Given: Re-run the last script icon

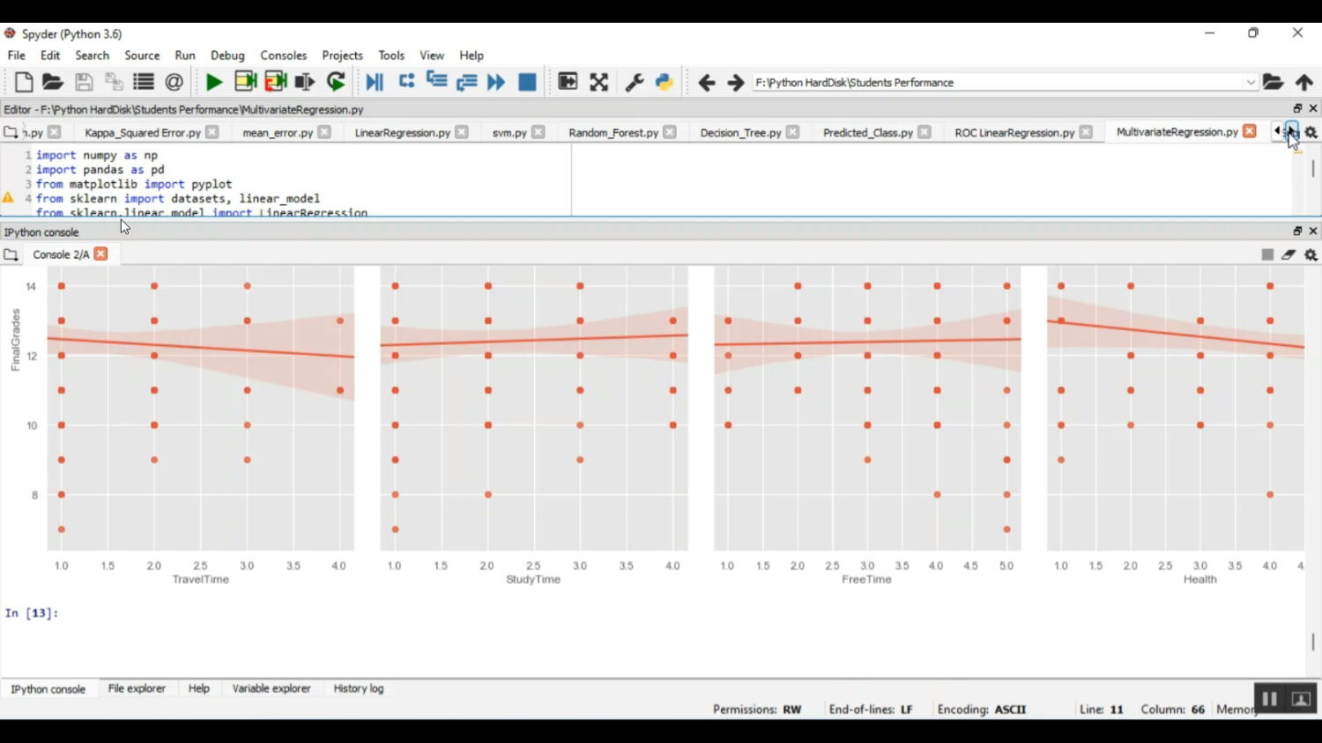Looking at the screenshot, I should pos(336,83).
